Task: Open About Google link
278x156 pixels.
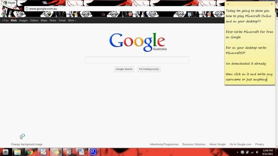Action: pos(218,144)
